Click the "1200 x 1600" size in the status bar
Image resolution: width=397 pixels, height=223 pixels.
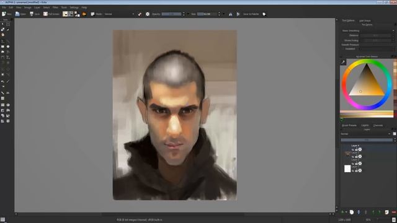click(x=345, y=220)
